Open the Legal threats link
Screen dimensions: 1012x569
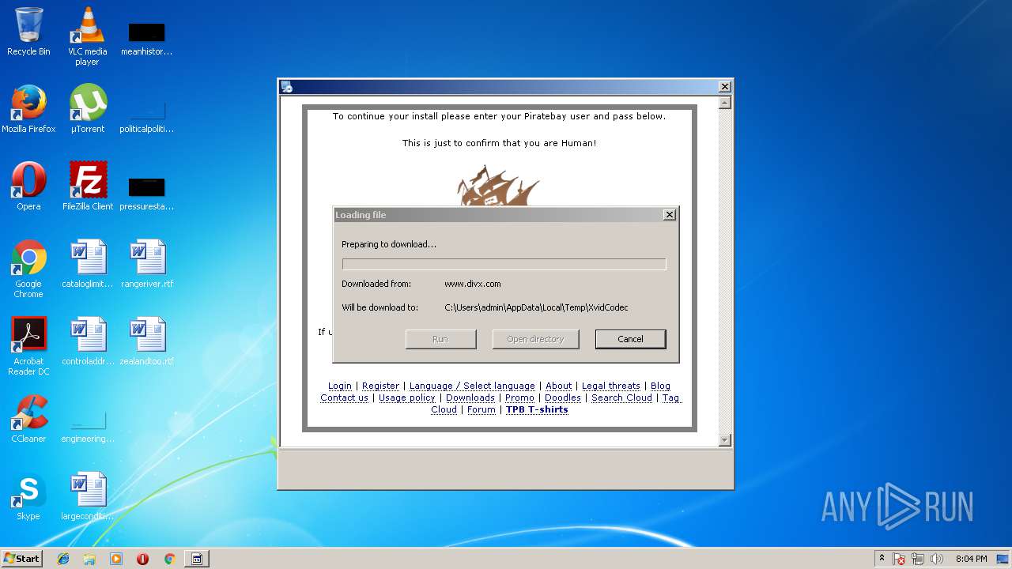coord(611,386)
